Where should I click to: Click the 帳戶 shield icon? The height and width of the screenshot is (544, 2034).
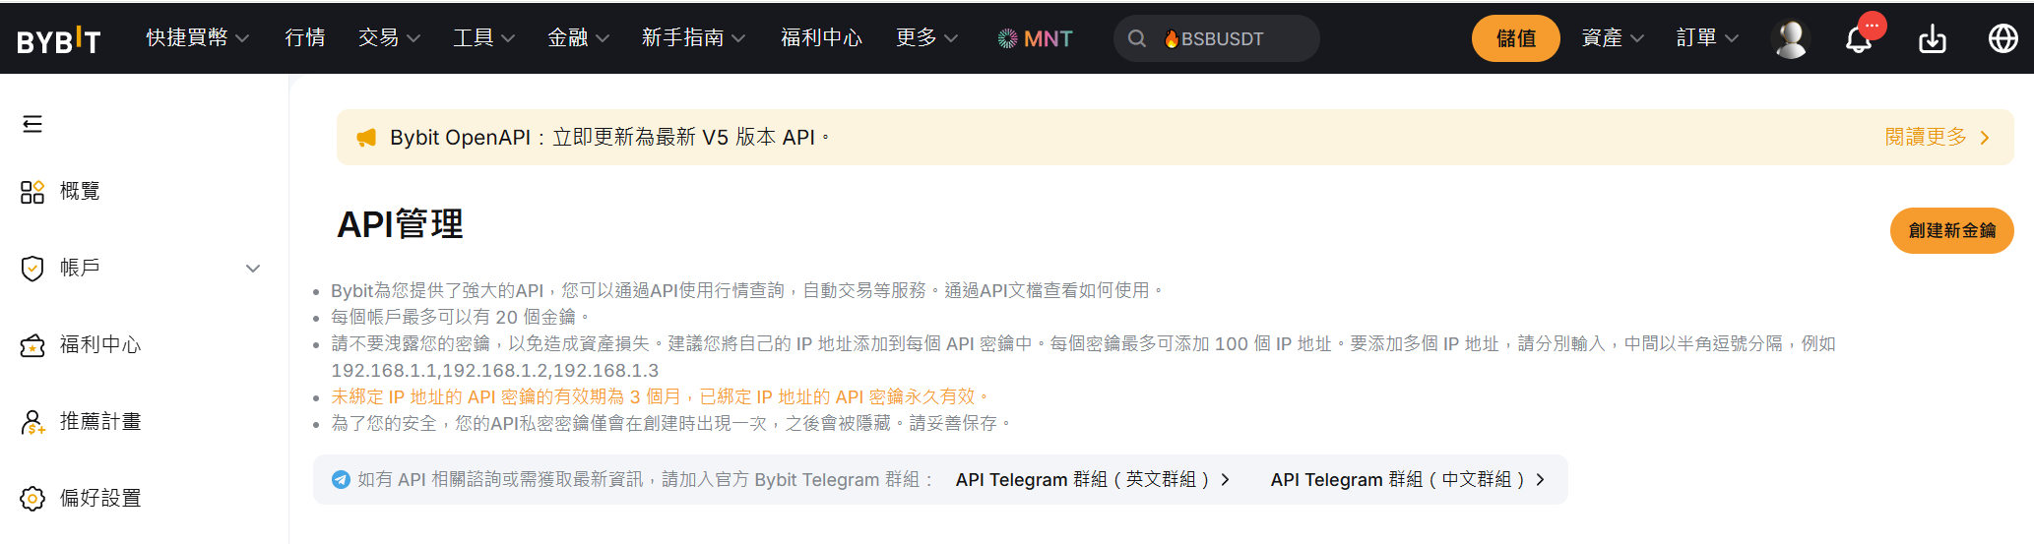[x=32, y=269]
